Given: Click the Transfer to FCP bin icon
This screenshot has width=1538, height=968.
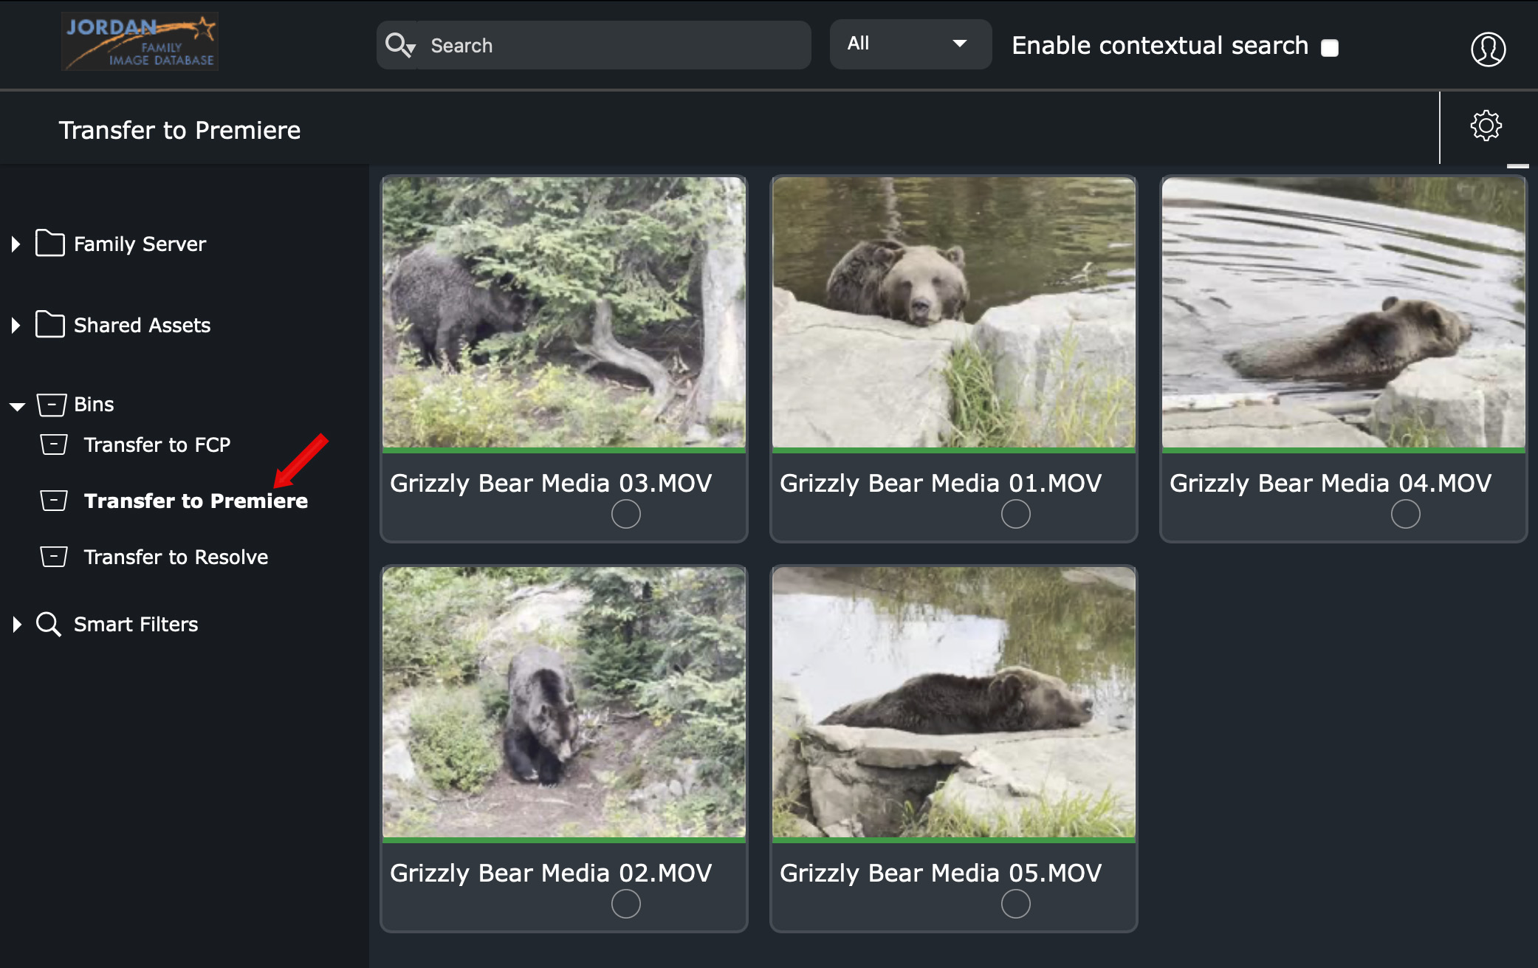Looking at the screenshot, I should 54,444.
